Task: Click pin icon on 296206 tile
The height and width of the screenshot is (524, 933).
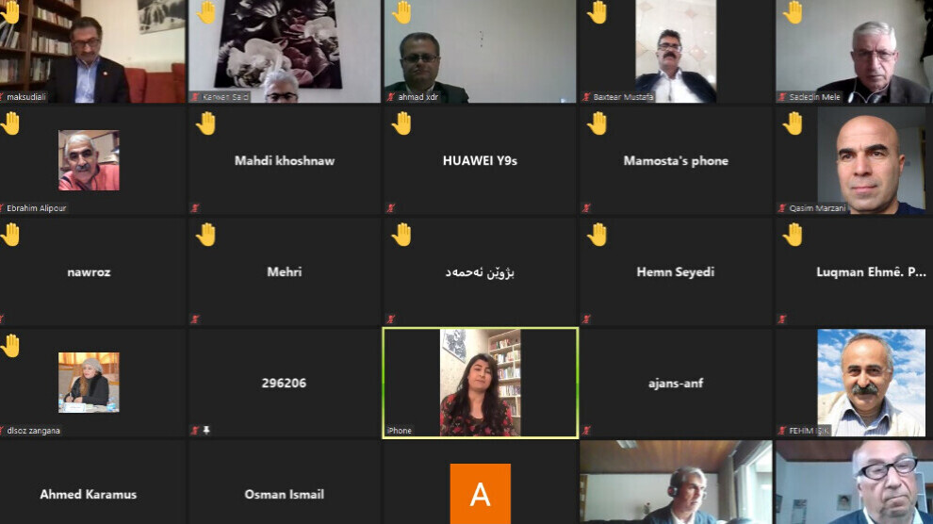Action: pyautogui.click(x=206, y=430)
